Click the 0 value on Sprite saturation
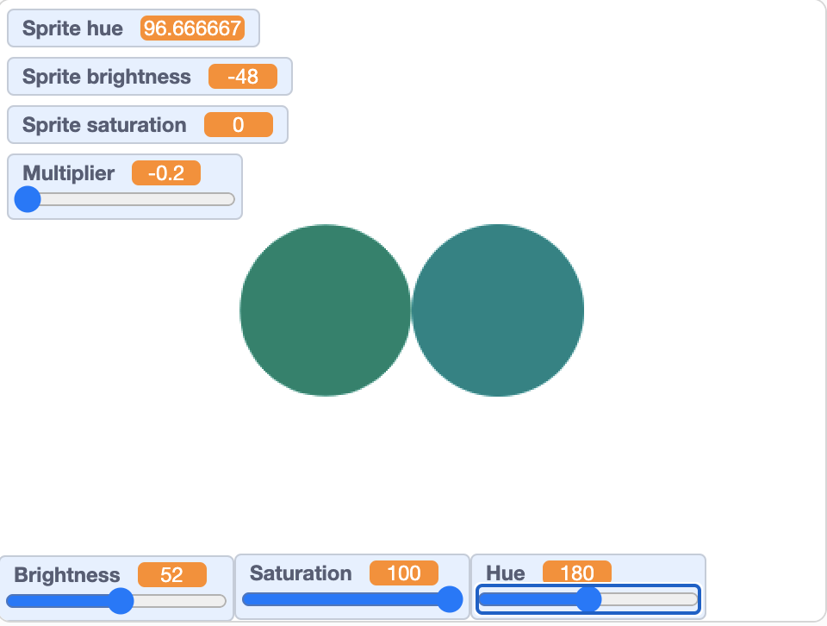 tap(239, 124)
